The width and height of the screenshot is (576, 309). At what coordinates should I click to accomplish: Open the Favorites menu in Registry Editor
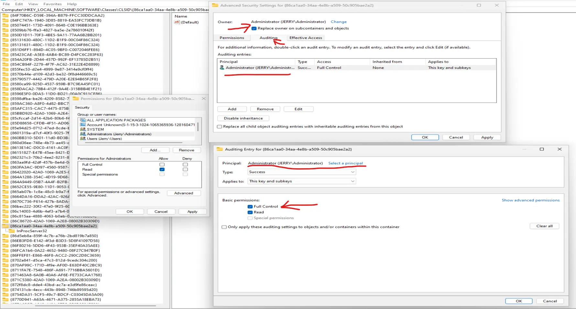(52, 4)
